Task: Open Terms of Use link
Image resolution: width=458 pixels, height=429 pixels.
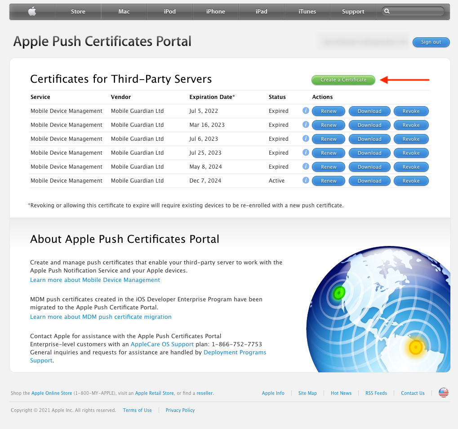Action: click(x=137, y=410)
